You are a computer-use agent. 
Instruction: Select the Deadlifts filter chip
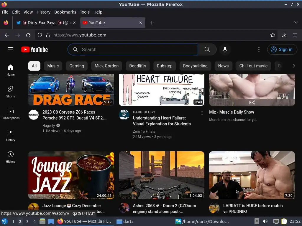138,66
